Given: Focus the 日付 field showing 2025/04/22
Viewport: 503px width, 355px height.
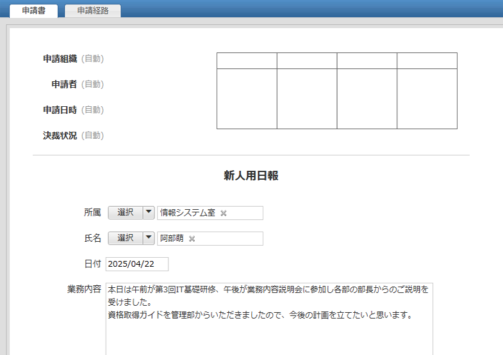Looking at the screenshot, I should [x=136, y=264].
